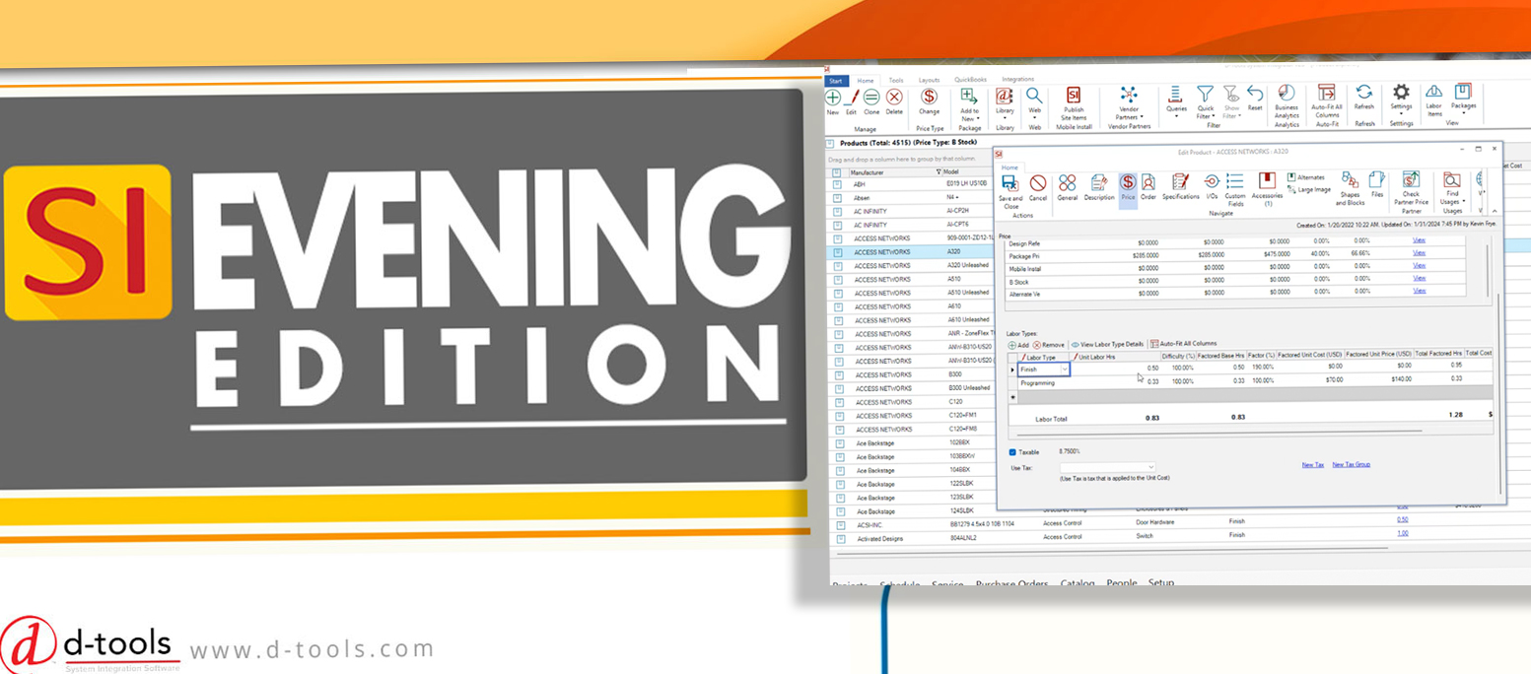
Task: Select the Programming labor type row
Action: [x=1249, y=382]
